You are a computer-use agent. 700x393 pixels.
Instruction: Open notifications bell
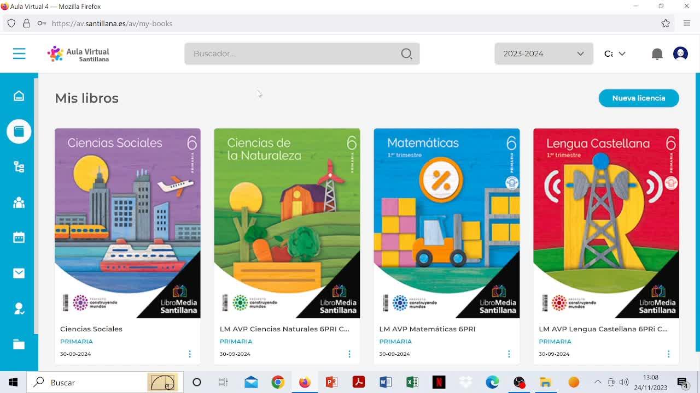657,53
